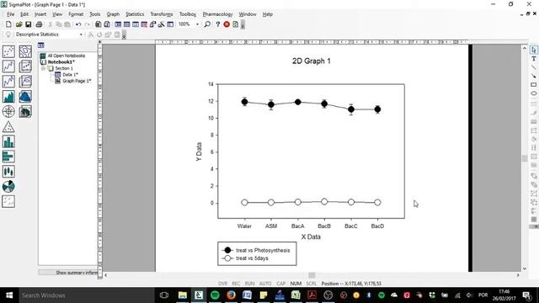
Task: Select the Line Plot graph type icon
Action: point(8,66)
